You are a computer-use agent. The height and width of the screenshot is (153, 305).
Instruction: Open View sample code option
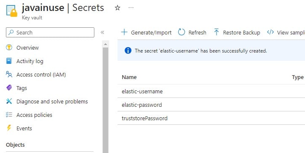coord(286,32)
